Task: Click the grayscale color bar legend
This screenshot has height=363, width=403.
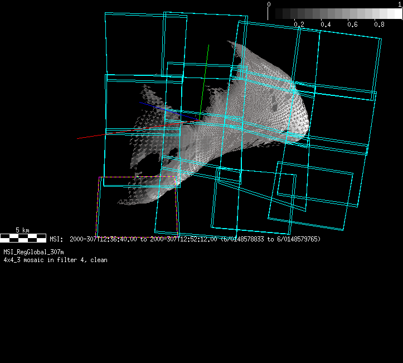Action: tap(334, 14)
